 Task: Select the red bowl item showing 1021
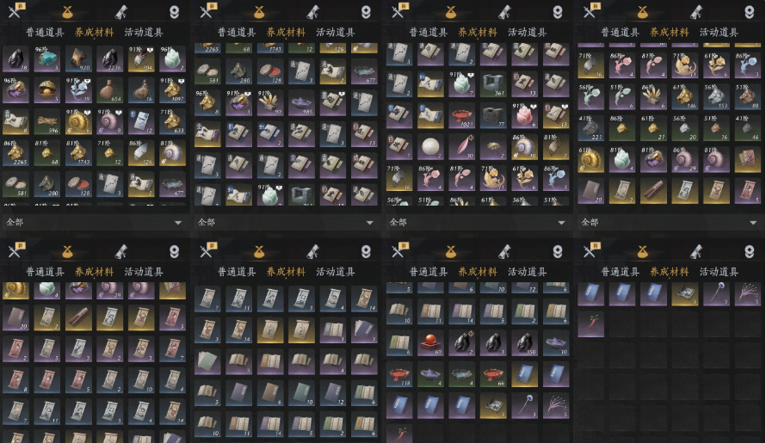click(x=461, y=116)
